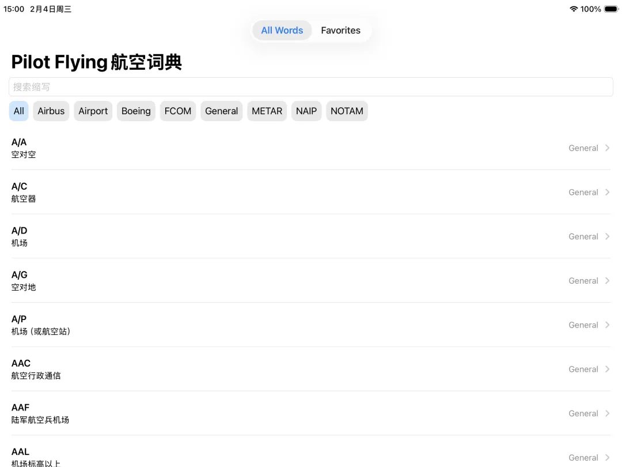Image resolution: width=622 pixels, height=467 pixels.
Task: Open the A/P 机场（或航空站）entry
Action: tap(311, 325)
